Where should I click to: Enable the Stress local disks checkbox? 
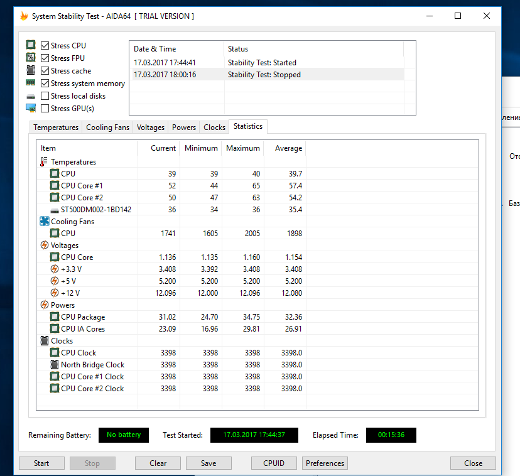pyautogui.click(x=45, y=96)
